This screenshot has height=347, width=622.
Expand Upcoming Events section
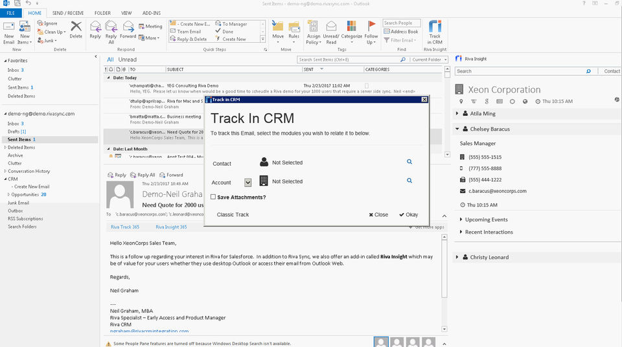[461, 219]
